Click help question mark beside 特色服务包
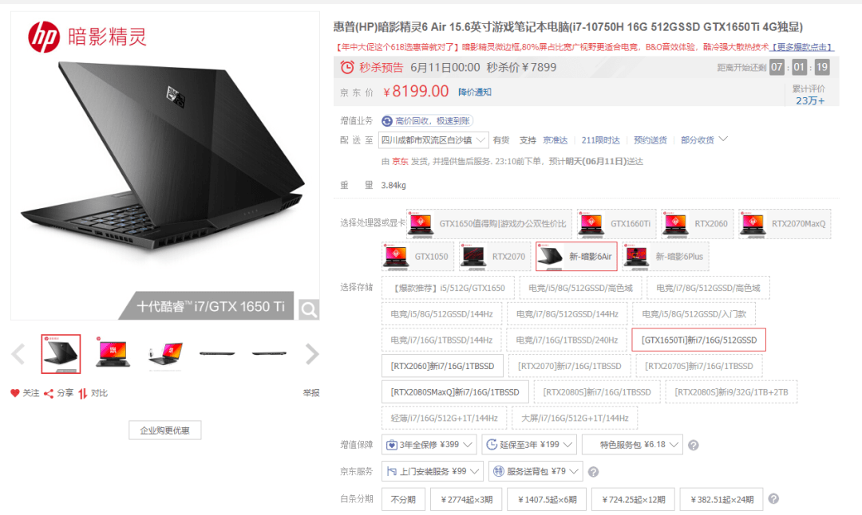 pos(694,446)
